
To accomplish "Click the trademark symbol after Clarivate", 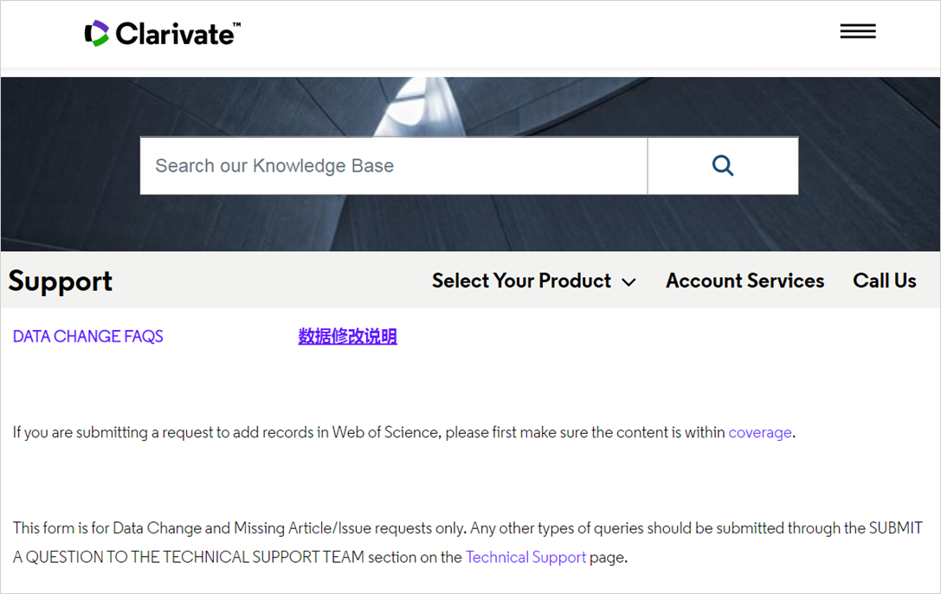I will [x=236, y=26].
